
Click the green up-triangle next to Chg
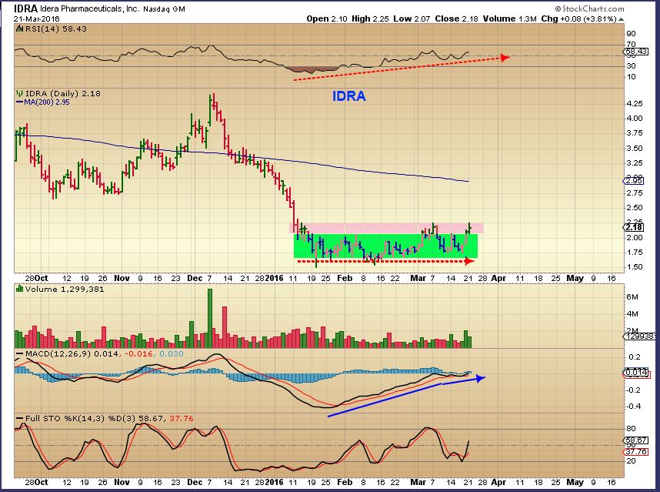pyautogui.click(x=622, y=19)
